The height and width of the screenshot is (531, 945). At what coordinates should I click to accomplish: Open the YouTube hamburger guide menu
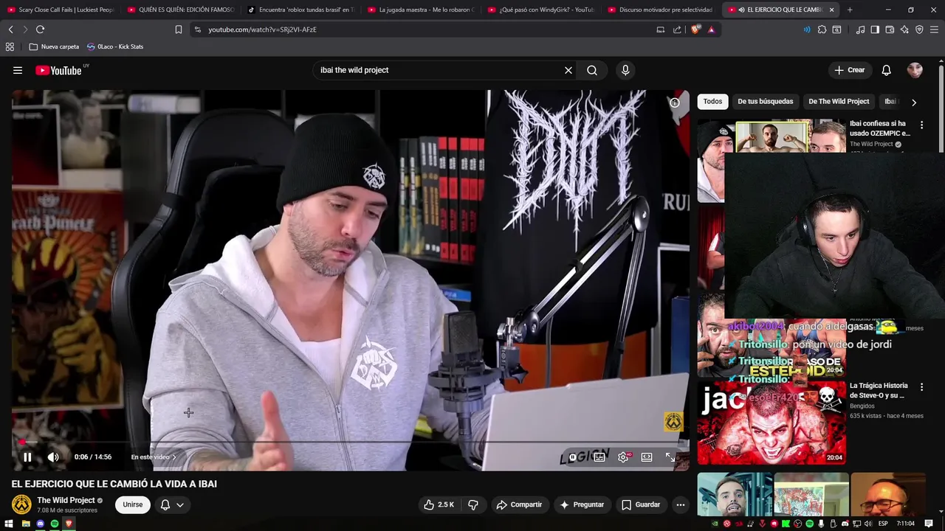[17, 70]
